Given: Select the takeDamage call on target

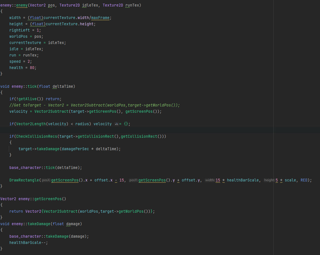Looking at the screenshot, I should coord(43,149).
